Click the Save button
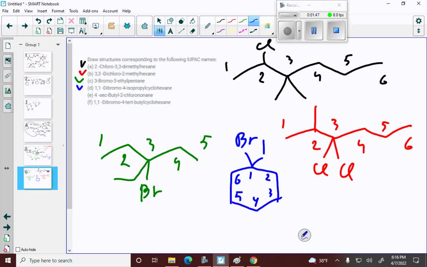Viewport: 427px width, 267px height. point(60,30)
